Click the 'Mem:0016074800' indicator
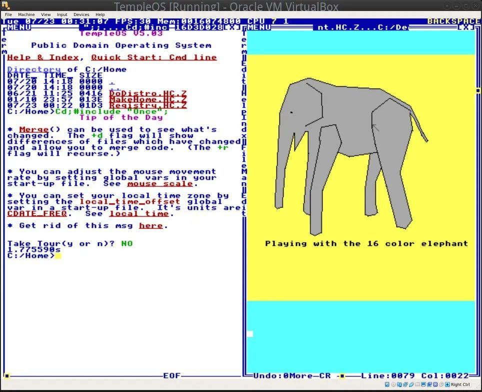The height and width of the screenshot is (392, 482). 199,21
